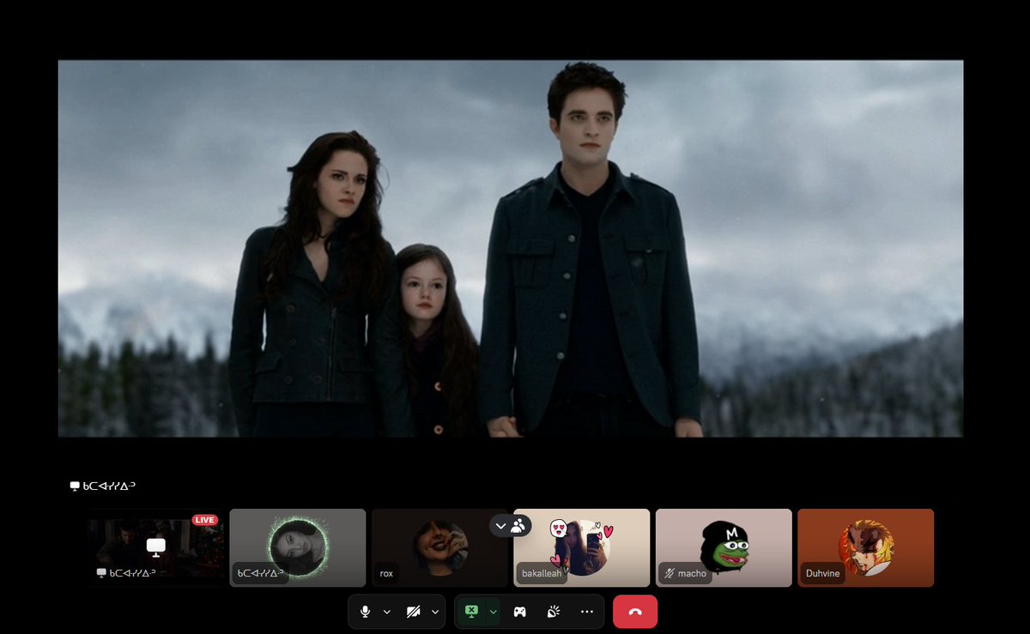Click the main video stream

click(x=511, y=249)
